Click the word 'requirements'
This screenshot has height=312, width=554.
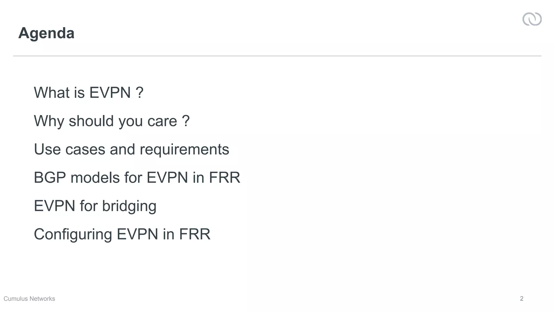[184, 149]
